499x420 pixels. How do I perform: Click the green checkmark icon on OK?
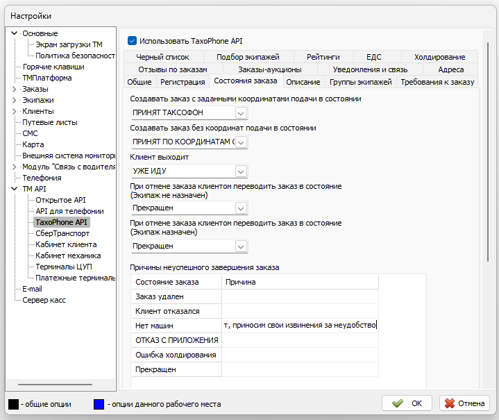[x=397, y=403]
